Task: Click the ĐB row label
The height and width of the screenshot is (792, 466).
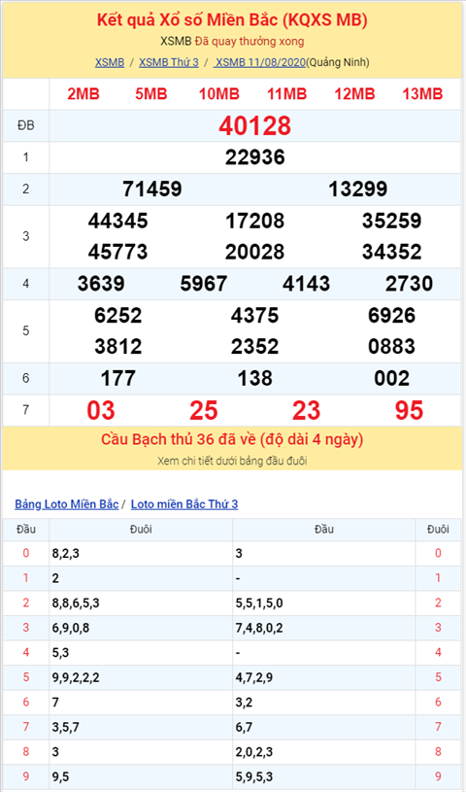Action: (x=26, y=125)
